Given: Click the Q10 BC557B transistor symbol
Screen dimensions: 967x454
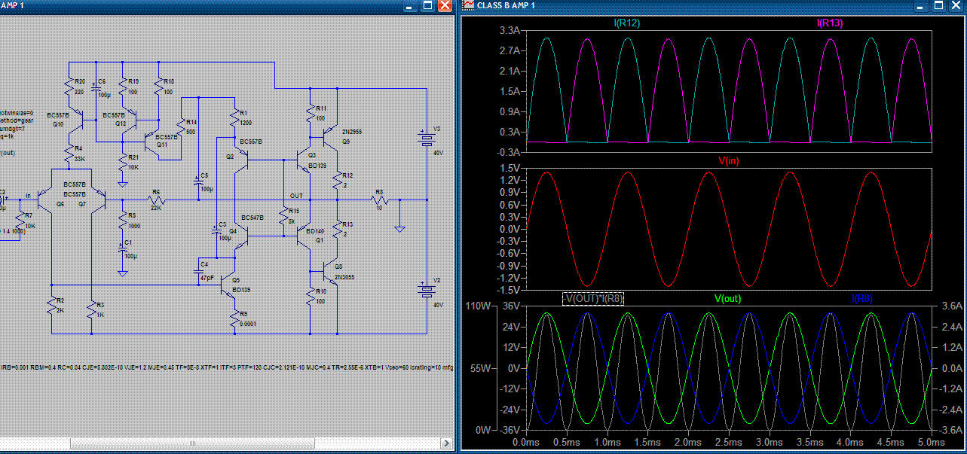Looking at the screenshot, I should point(75,118).
